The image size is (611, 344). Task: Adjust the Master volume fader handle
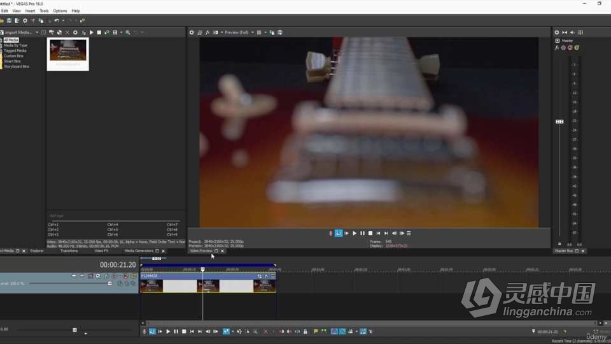[559, 122]
